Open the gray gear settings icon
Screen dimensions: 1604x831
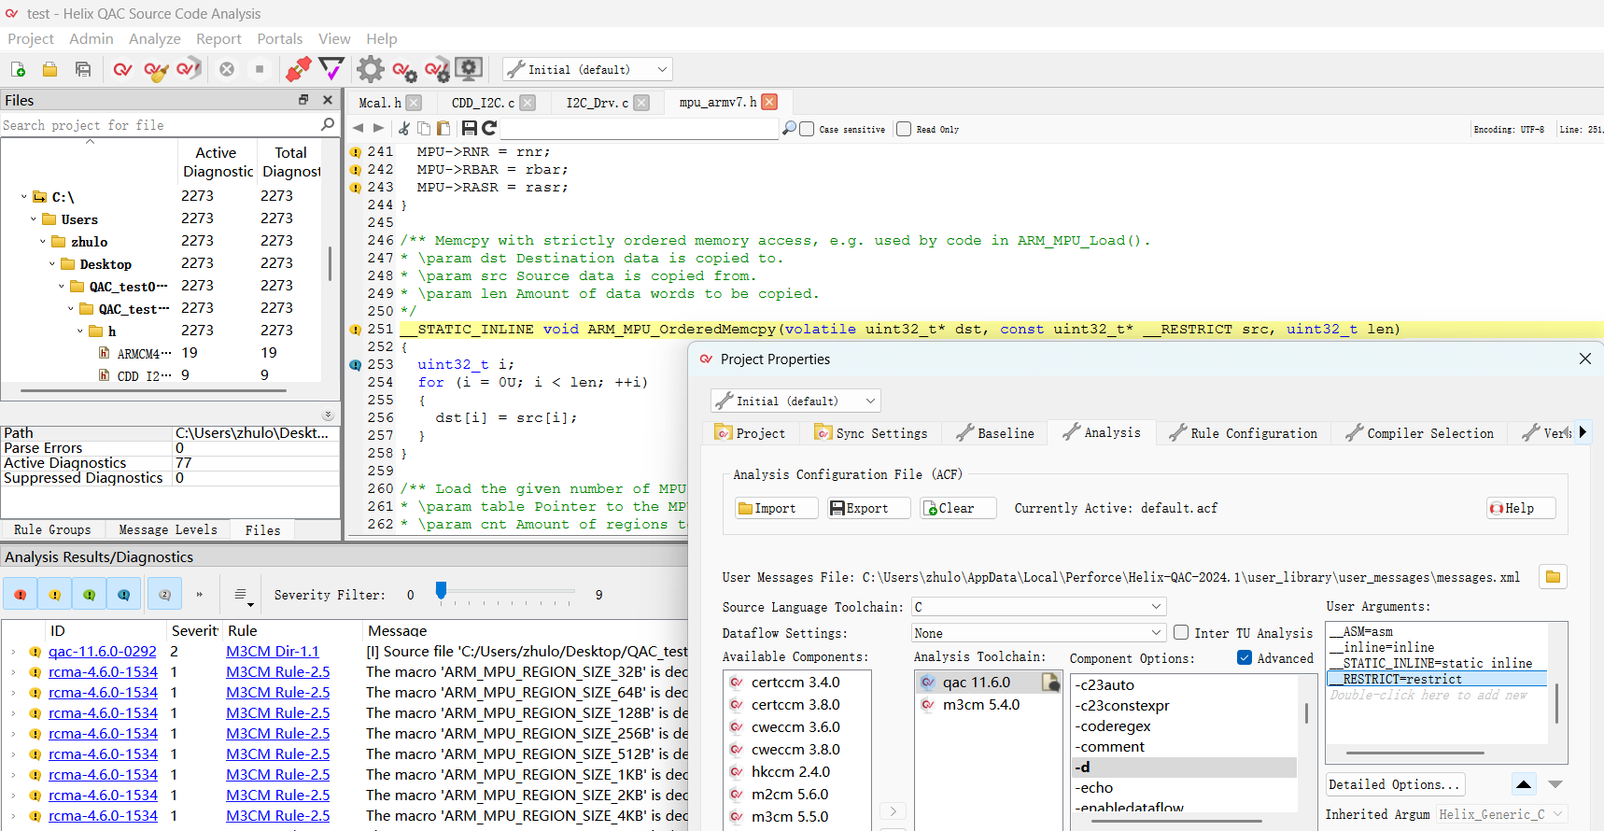click(370, 69)
